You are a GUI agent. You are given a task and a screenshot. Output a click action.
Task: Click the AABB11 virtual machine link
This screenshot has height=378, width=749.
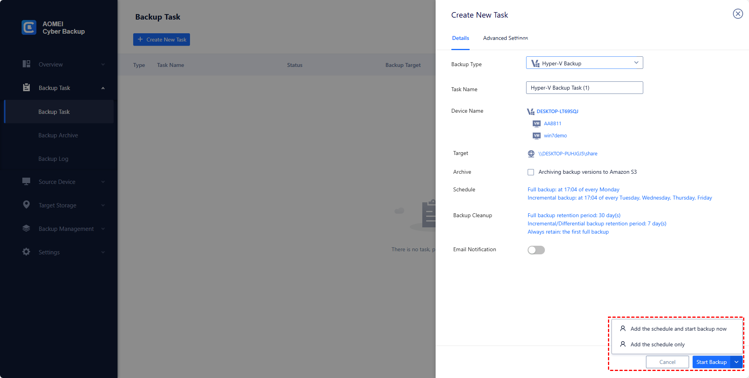pyautogui.click(x=552, y=124)
